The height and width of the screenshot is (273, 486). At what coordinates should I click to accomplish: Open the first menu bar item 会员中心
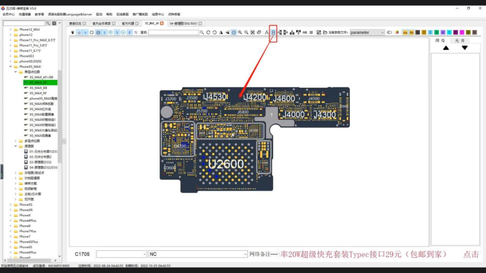[9, 14]
